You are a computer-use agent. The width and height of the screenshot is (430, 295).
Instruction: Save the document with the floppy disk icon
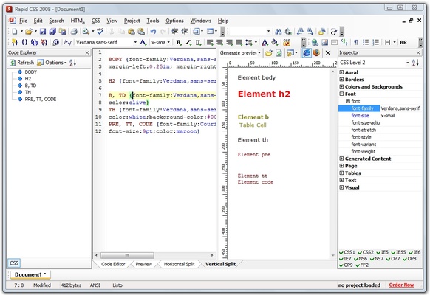(43, 32)
